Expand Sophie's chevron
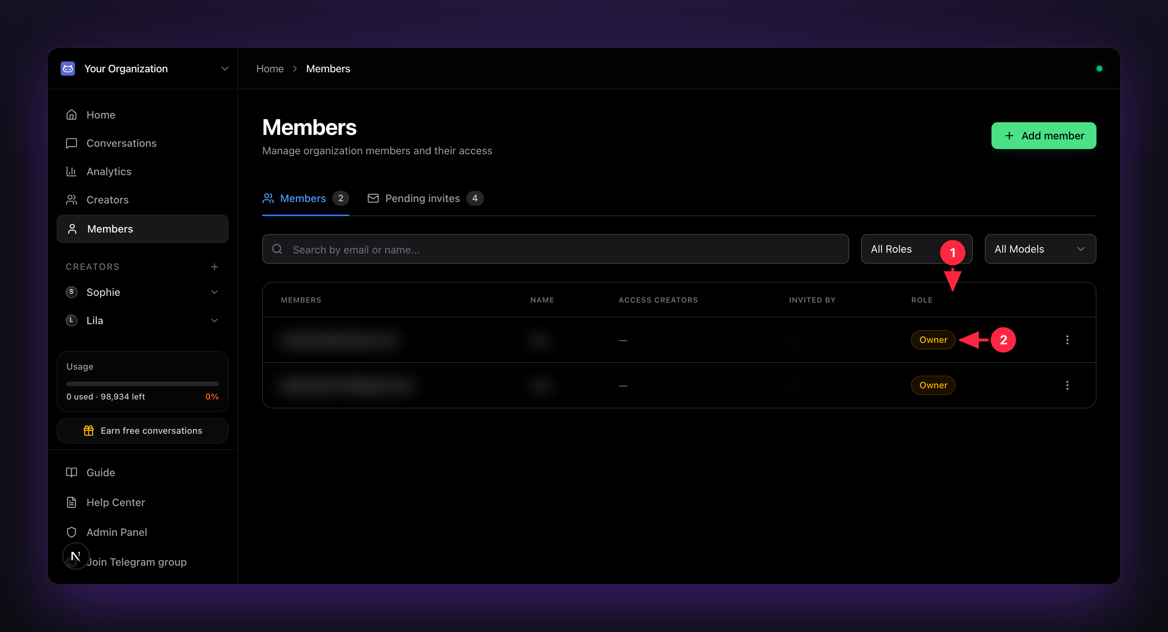 click(215, 292)
